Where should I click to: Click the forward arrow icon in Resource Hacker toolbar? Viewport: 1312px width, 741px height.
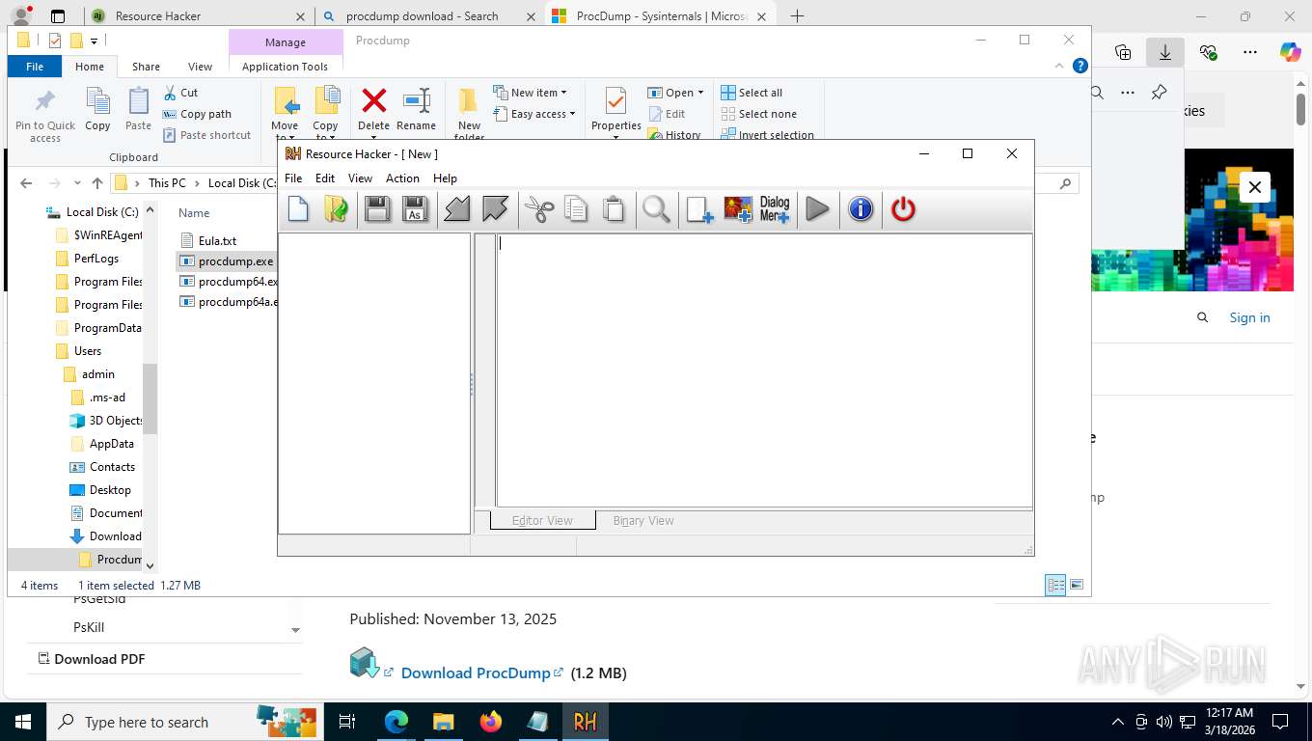pyautogui.click(x=495, y=209)
